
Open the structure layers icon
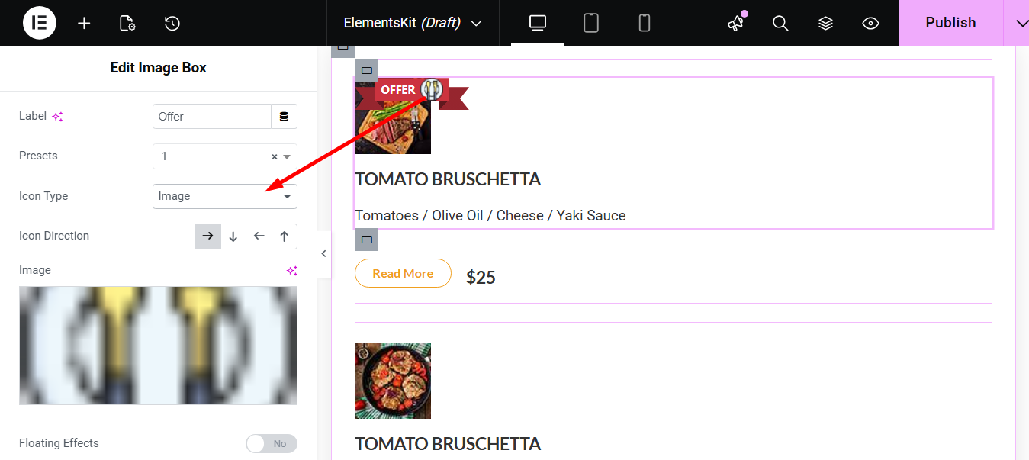coord(825,23)
